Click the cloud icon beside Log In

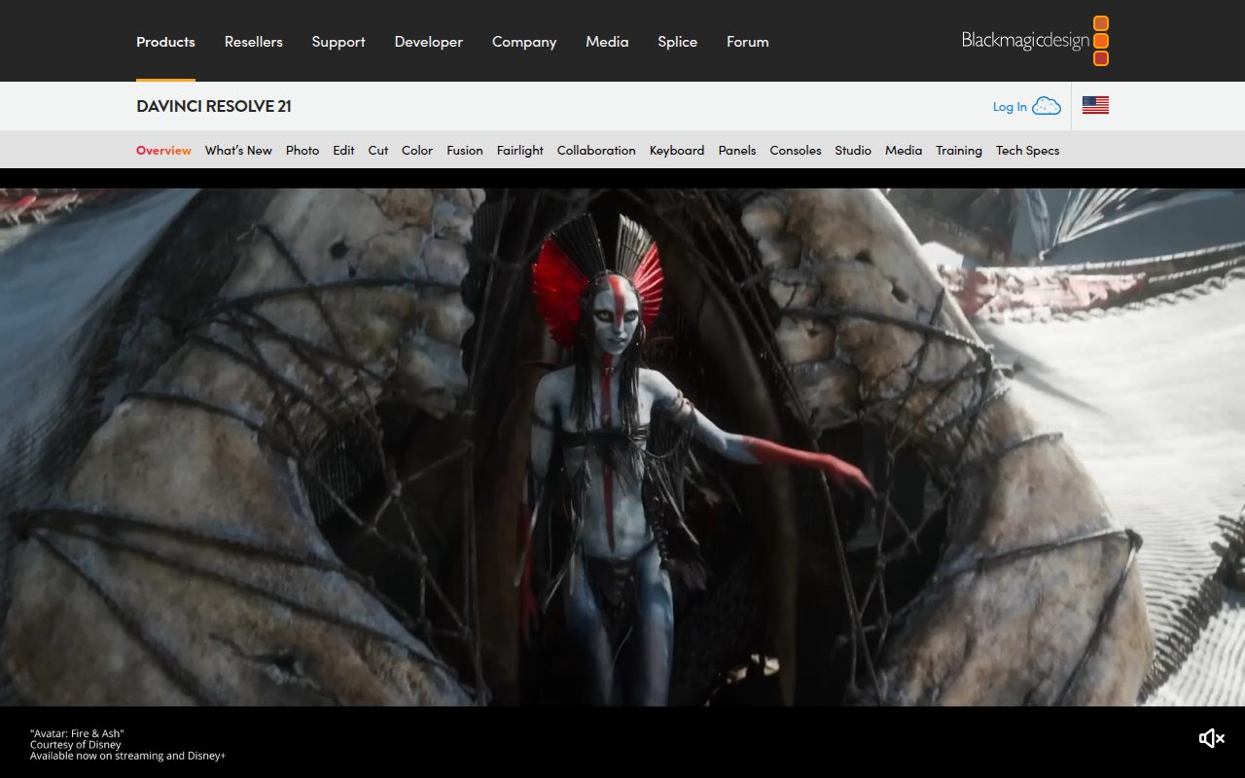click(x=1047, y=106)
